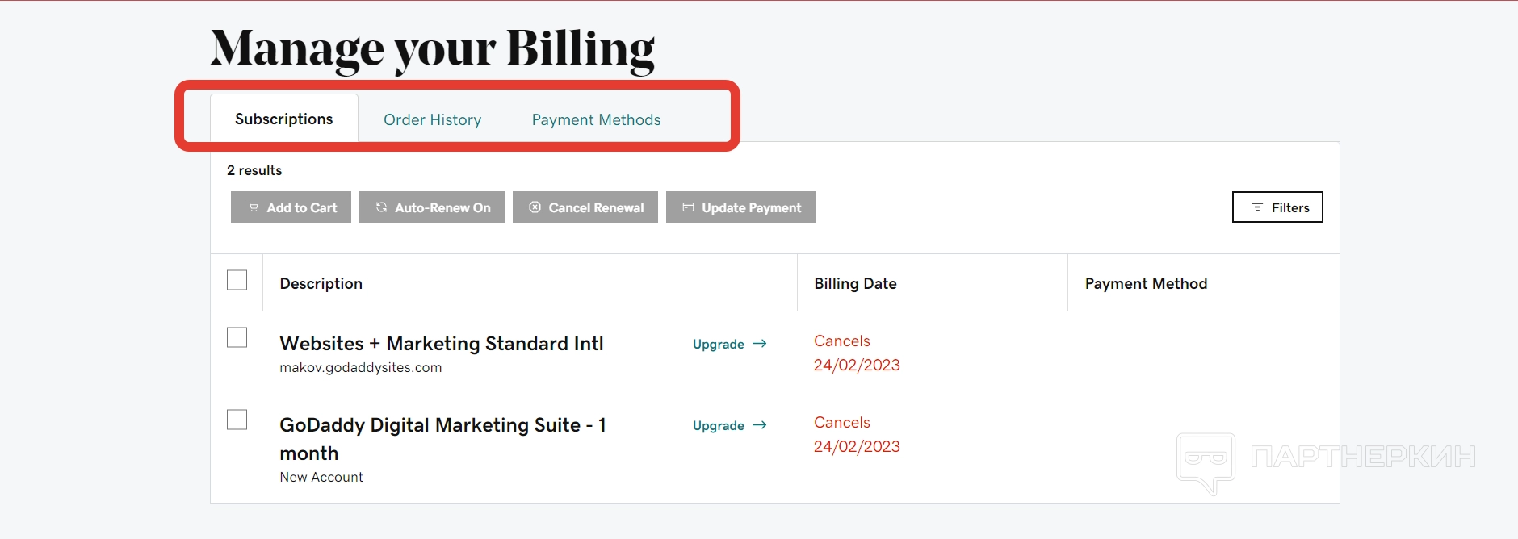Select the Subscriptions tab

pos(283,119)
